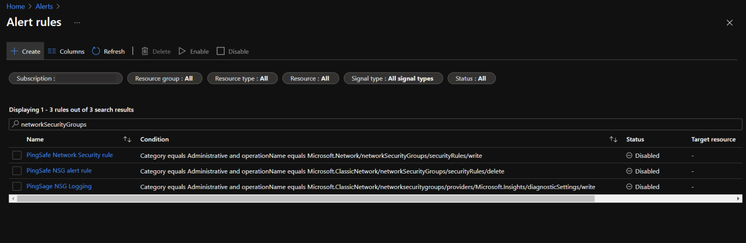
Task: Open the Columns chooser icon
Action: (x=52, y=51)
